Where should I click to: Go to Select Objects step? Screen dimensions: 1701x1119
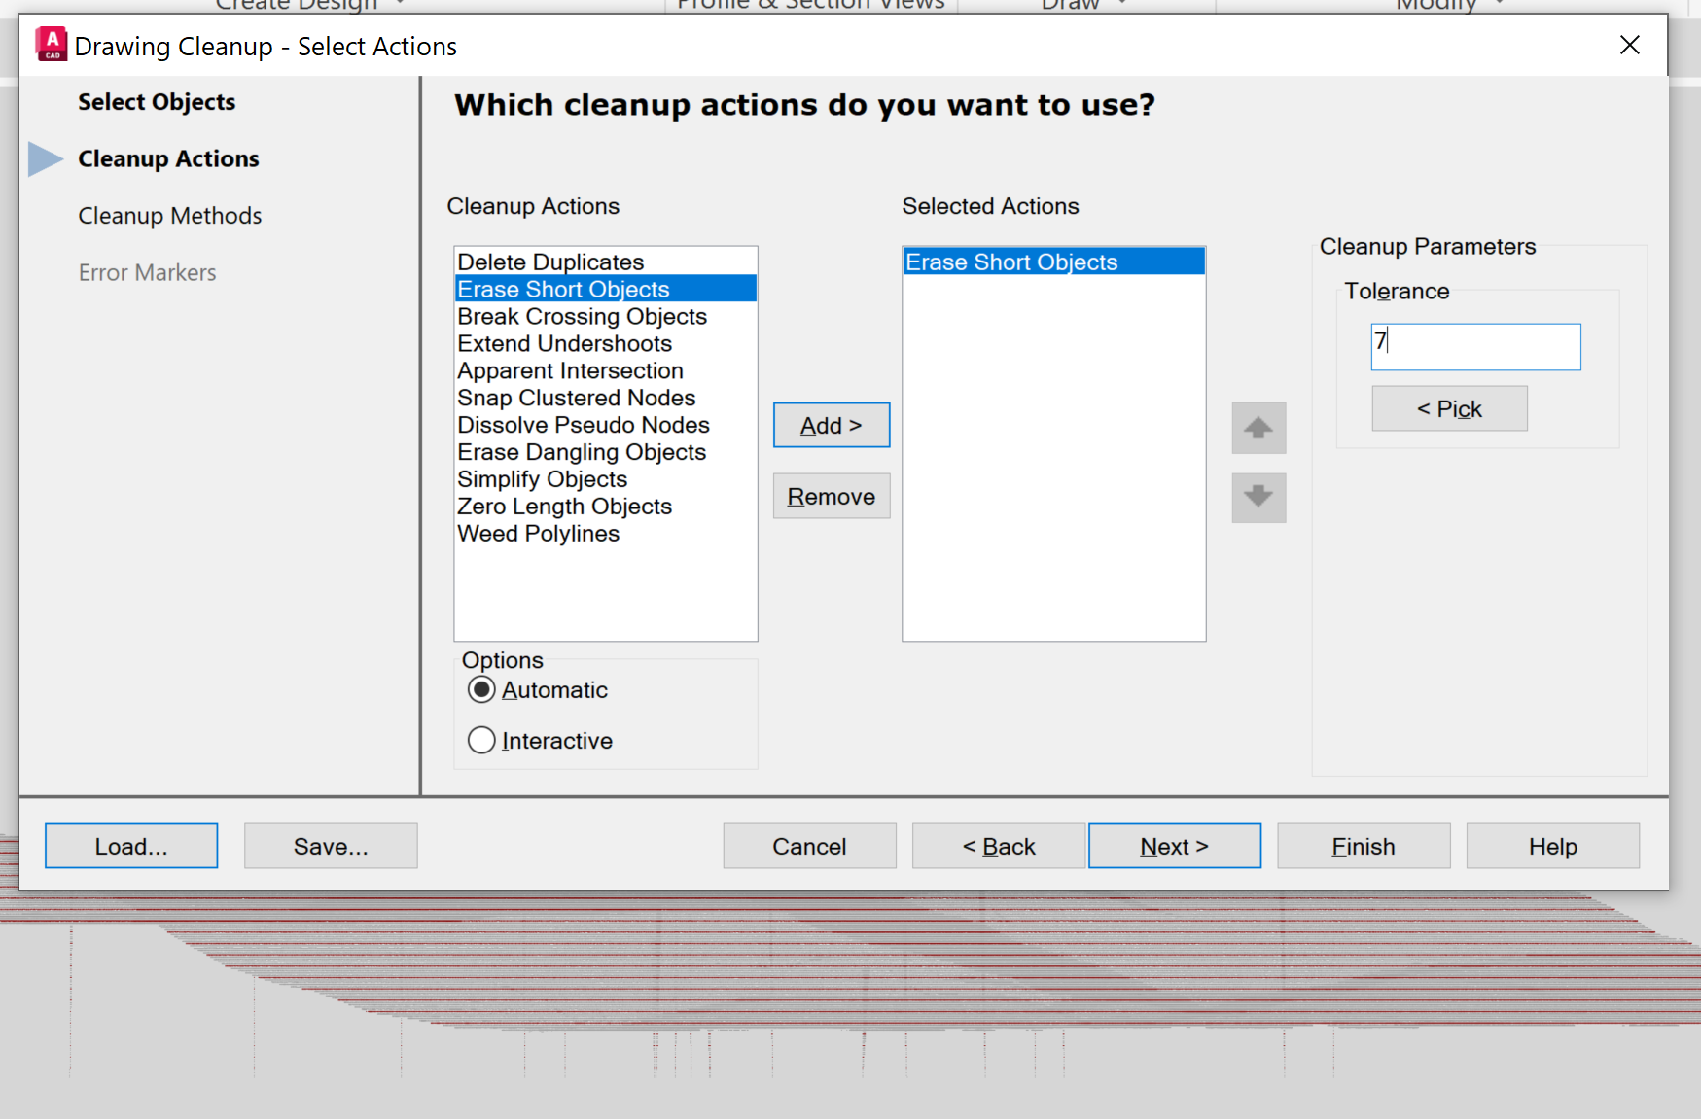coord(157,102)
